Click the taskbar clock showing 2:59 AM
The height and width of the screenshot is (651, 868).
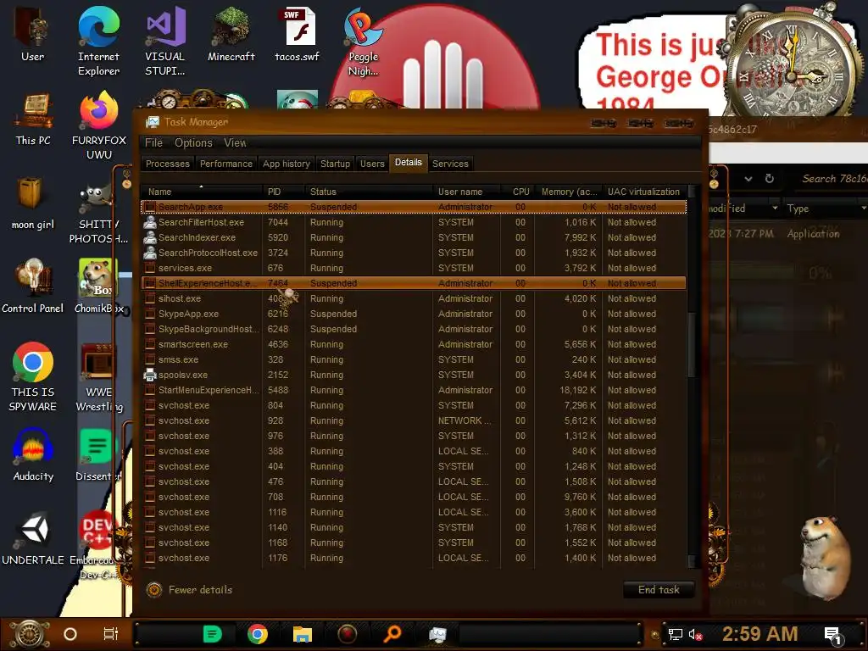[x=760, y=634]
